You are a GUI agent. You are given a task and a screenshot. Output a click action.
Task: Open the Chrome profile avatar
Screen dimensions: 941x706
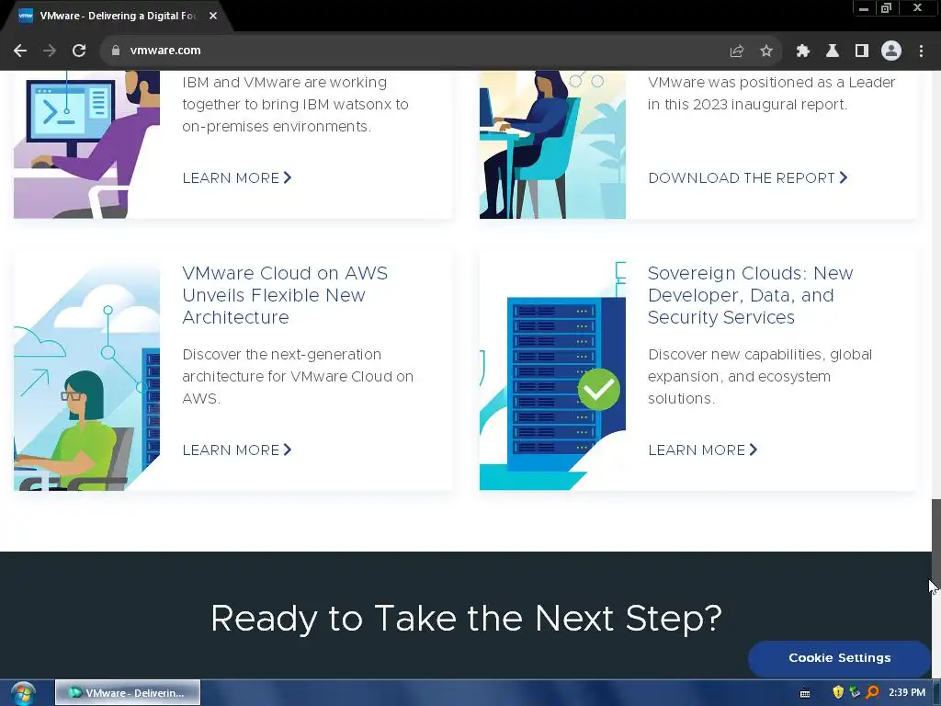[x=891, y=51]
